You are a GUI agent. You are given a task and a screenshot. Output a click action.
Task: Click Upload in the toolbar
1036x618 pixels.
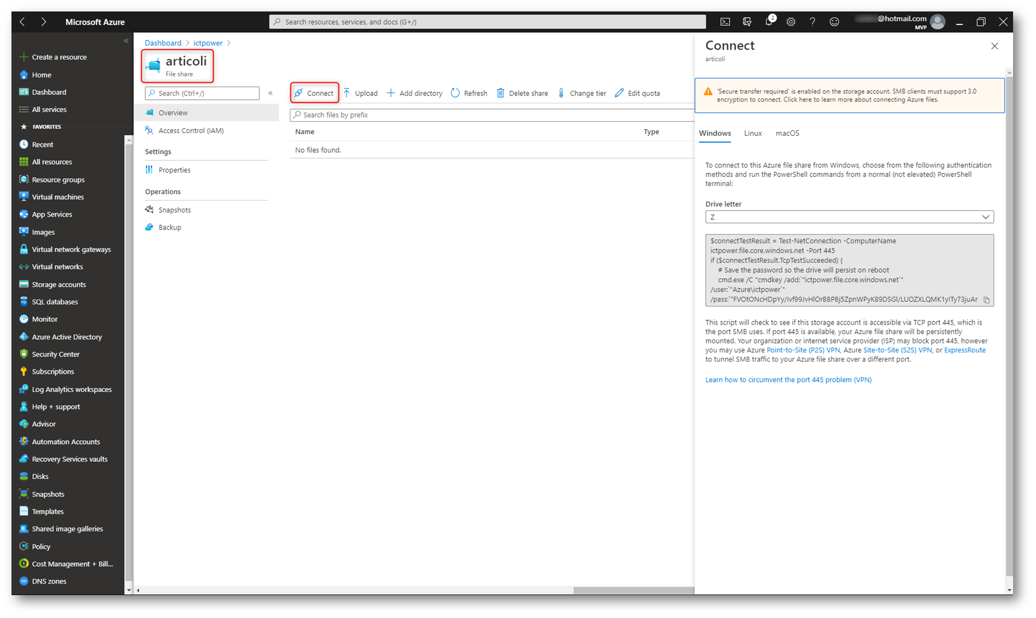pyautogui.click(x=360, y=93)
